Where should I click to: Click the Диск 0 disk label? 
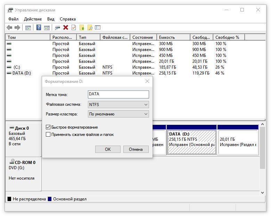(22, 128)
